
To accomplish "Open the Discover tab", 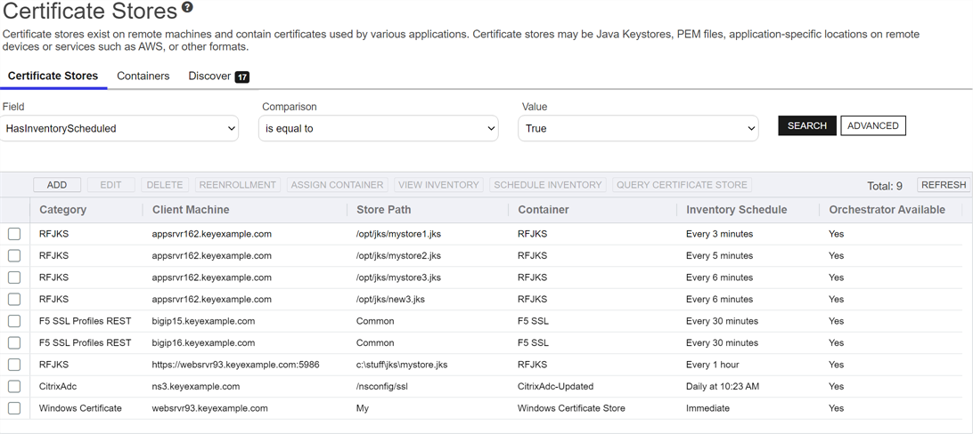I will pyautogui.click(x=209, y=76).
